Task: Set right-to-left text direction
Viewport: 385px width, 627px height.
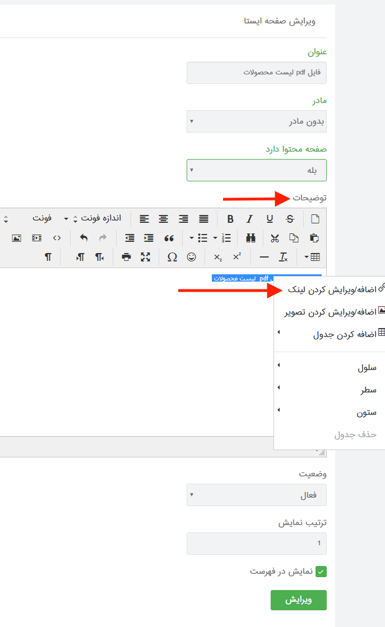Action: pyautogui.click(x=100, y=257)
